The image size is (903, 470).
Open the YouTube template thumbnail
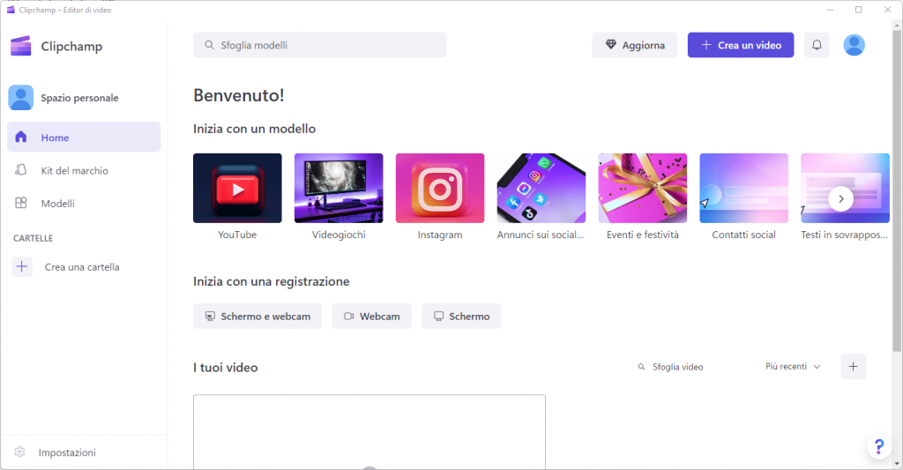point(237,188)
